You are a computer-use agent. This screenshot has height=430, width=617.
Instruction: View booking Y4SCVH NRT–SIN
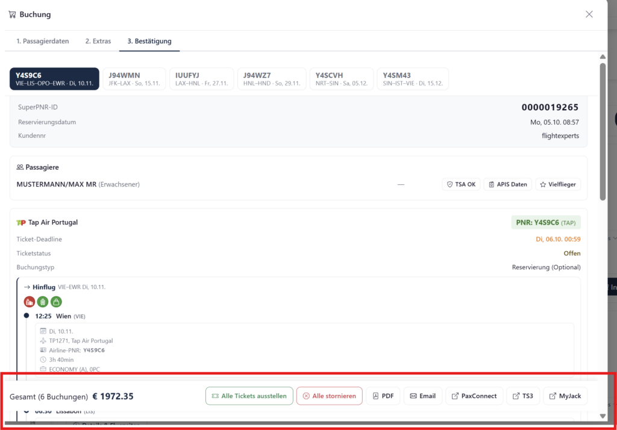click(342, 79)
